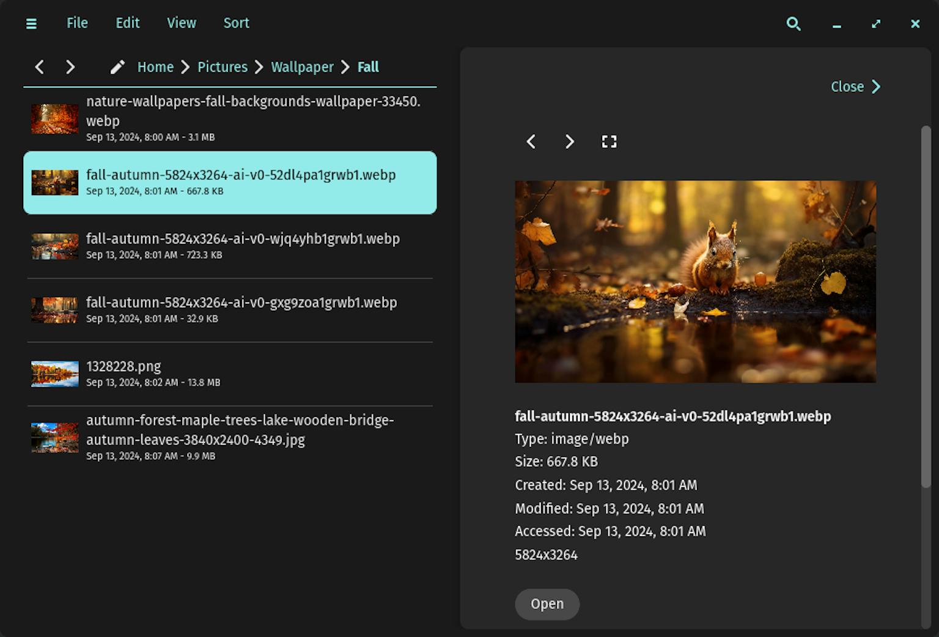The image size is (939, 637).
Task: Go back to previous folder
Action: [40, 67]
